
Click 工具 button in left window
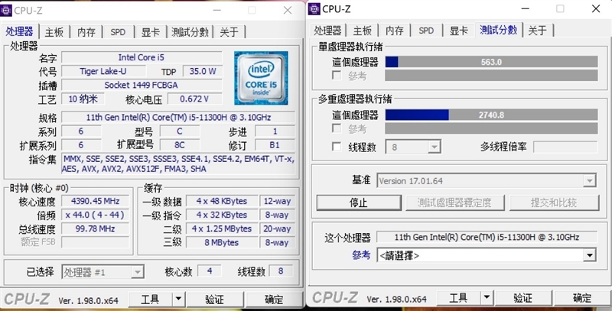[150, 300]
